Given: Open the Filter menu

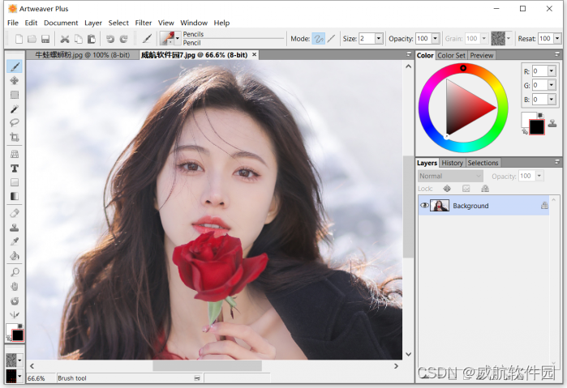Looking at the screenshot, I should pyautogui.click(x=144, y=23).
